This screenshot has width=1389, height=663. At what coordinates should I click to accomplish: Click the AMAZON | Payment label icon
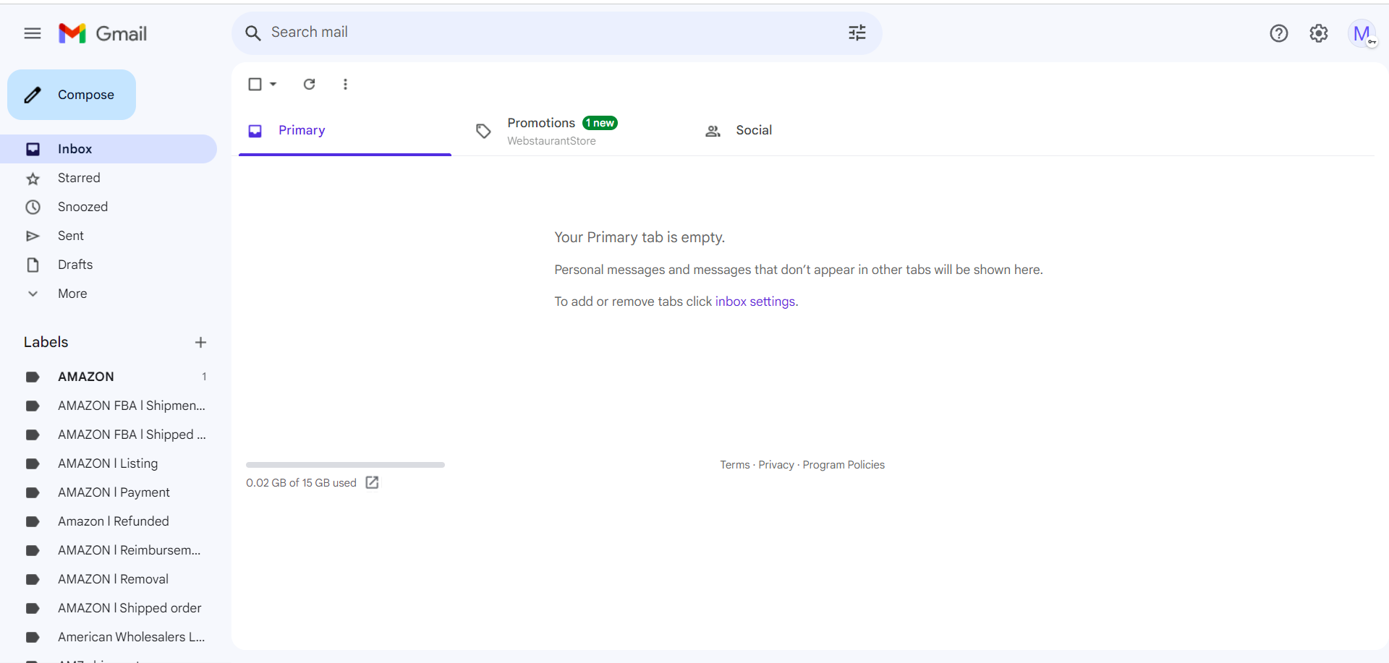pyautogui.click(x=33, y=492)
